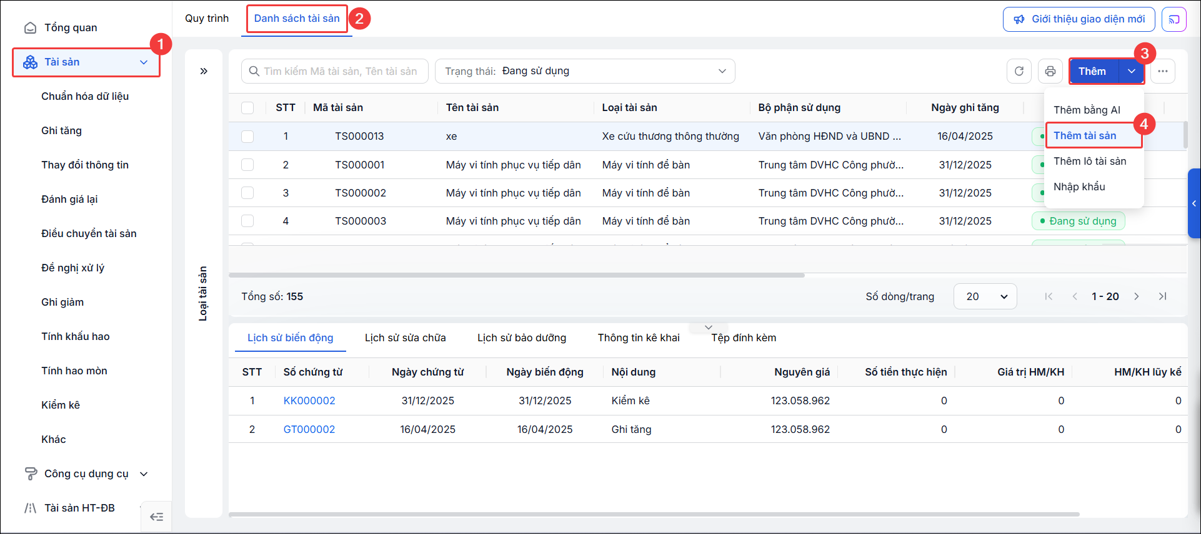Print the asset list
Screen dimensions: 1201x534
[1050, 71]
